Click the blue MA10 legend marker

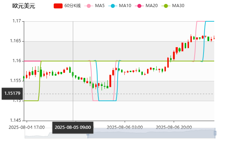(113, 6)
